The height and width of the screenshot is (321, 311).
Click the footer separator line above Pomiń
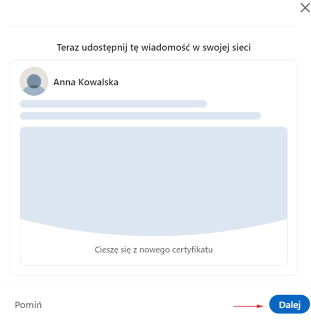pyautogui.click(x=155, y=285)
